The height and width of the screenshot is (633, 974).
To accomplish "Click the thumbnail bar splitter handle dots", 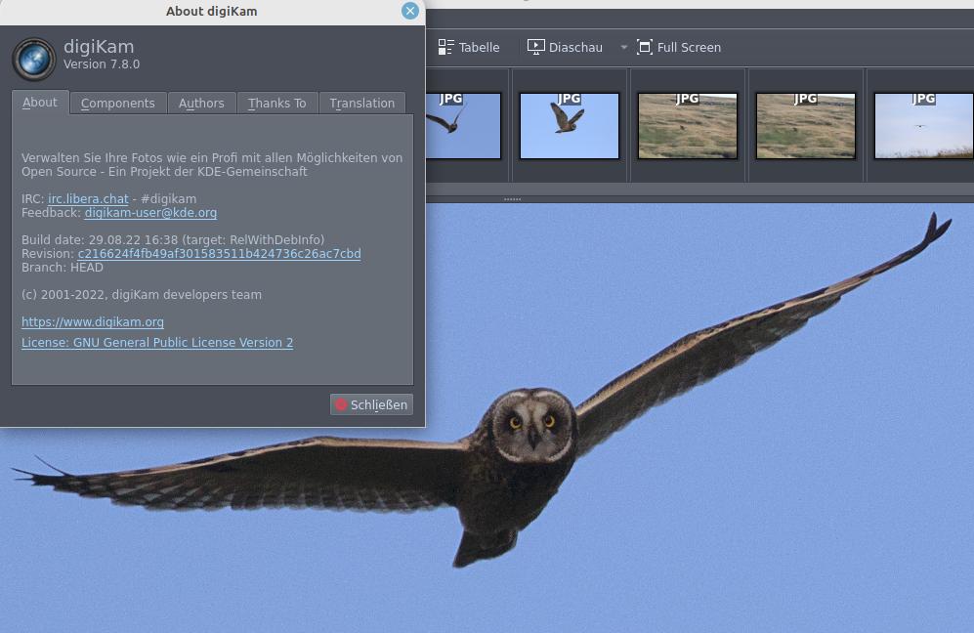I will point(513,199).
